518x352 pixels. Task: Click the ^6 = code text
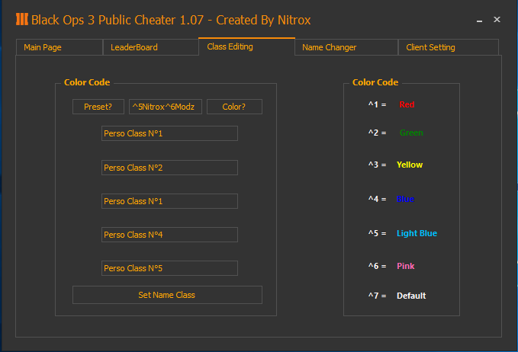(x=377, y=266)
